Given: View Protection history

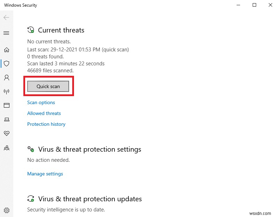Looking at the screenshot, I should (x=46, y=124).
